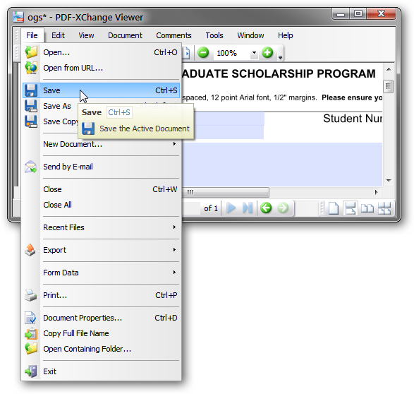Choose Send by E-mail

coord(101,167)
